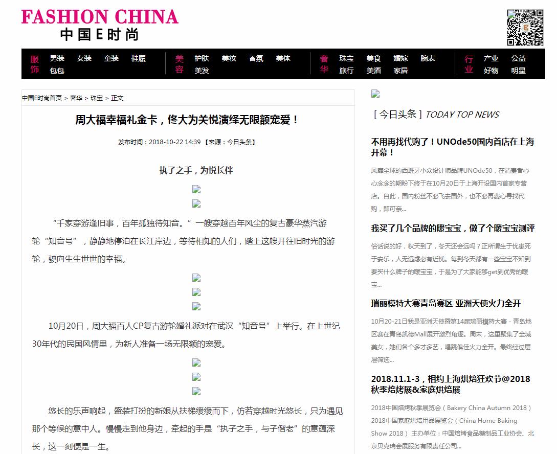Open the 女装 category

84,58
